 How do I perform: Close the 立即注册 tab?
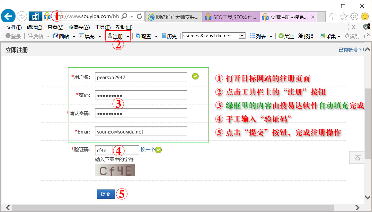tap(313, 17)
